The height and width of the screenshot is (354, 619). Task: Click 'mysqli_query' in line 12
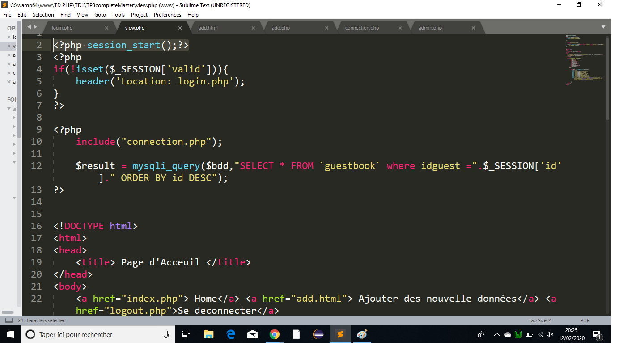click(x=166, y=166)
